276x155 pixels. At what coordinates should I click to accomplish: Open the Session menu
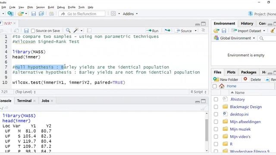click(40, 7)
